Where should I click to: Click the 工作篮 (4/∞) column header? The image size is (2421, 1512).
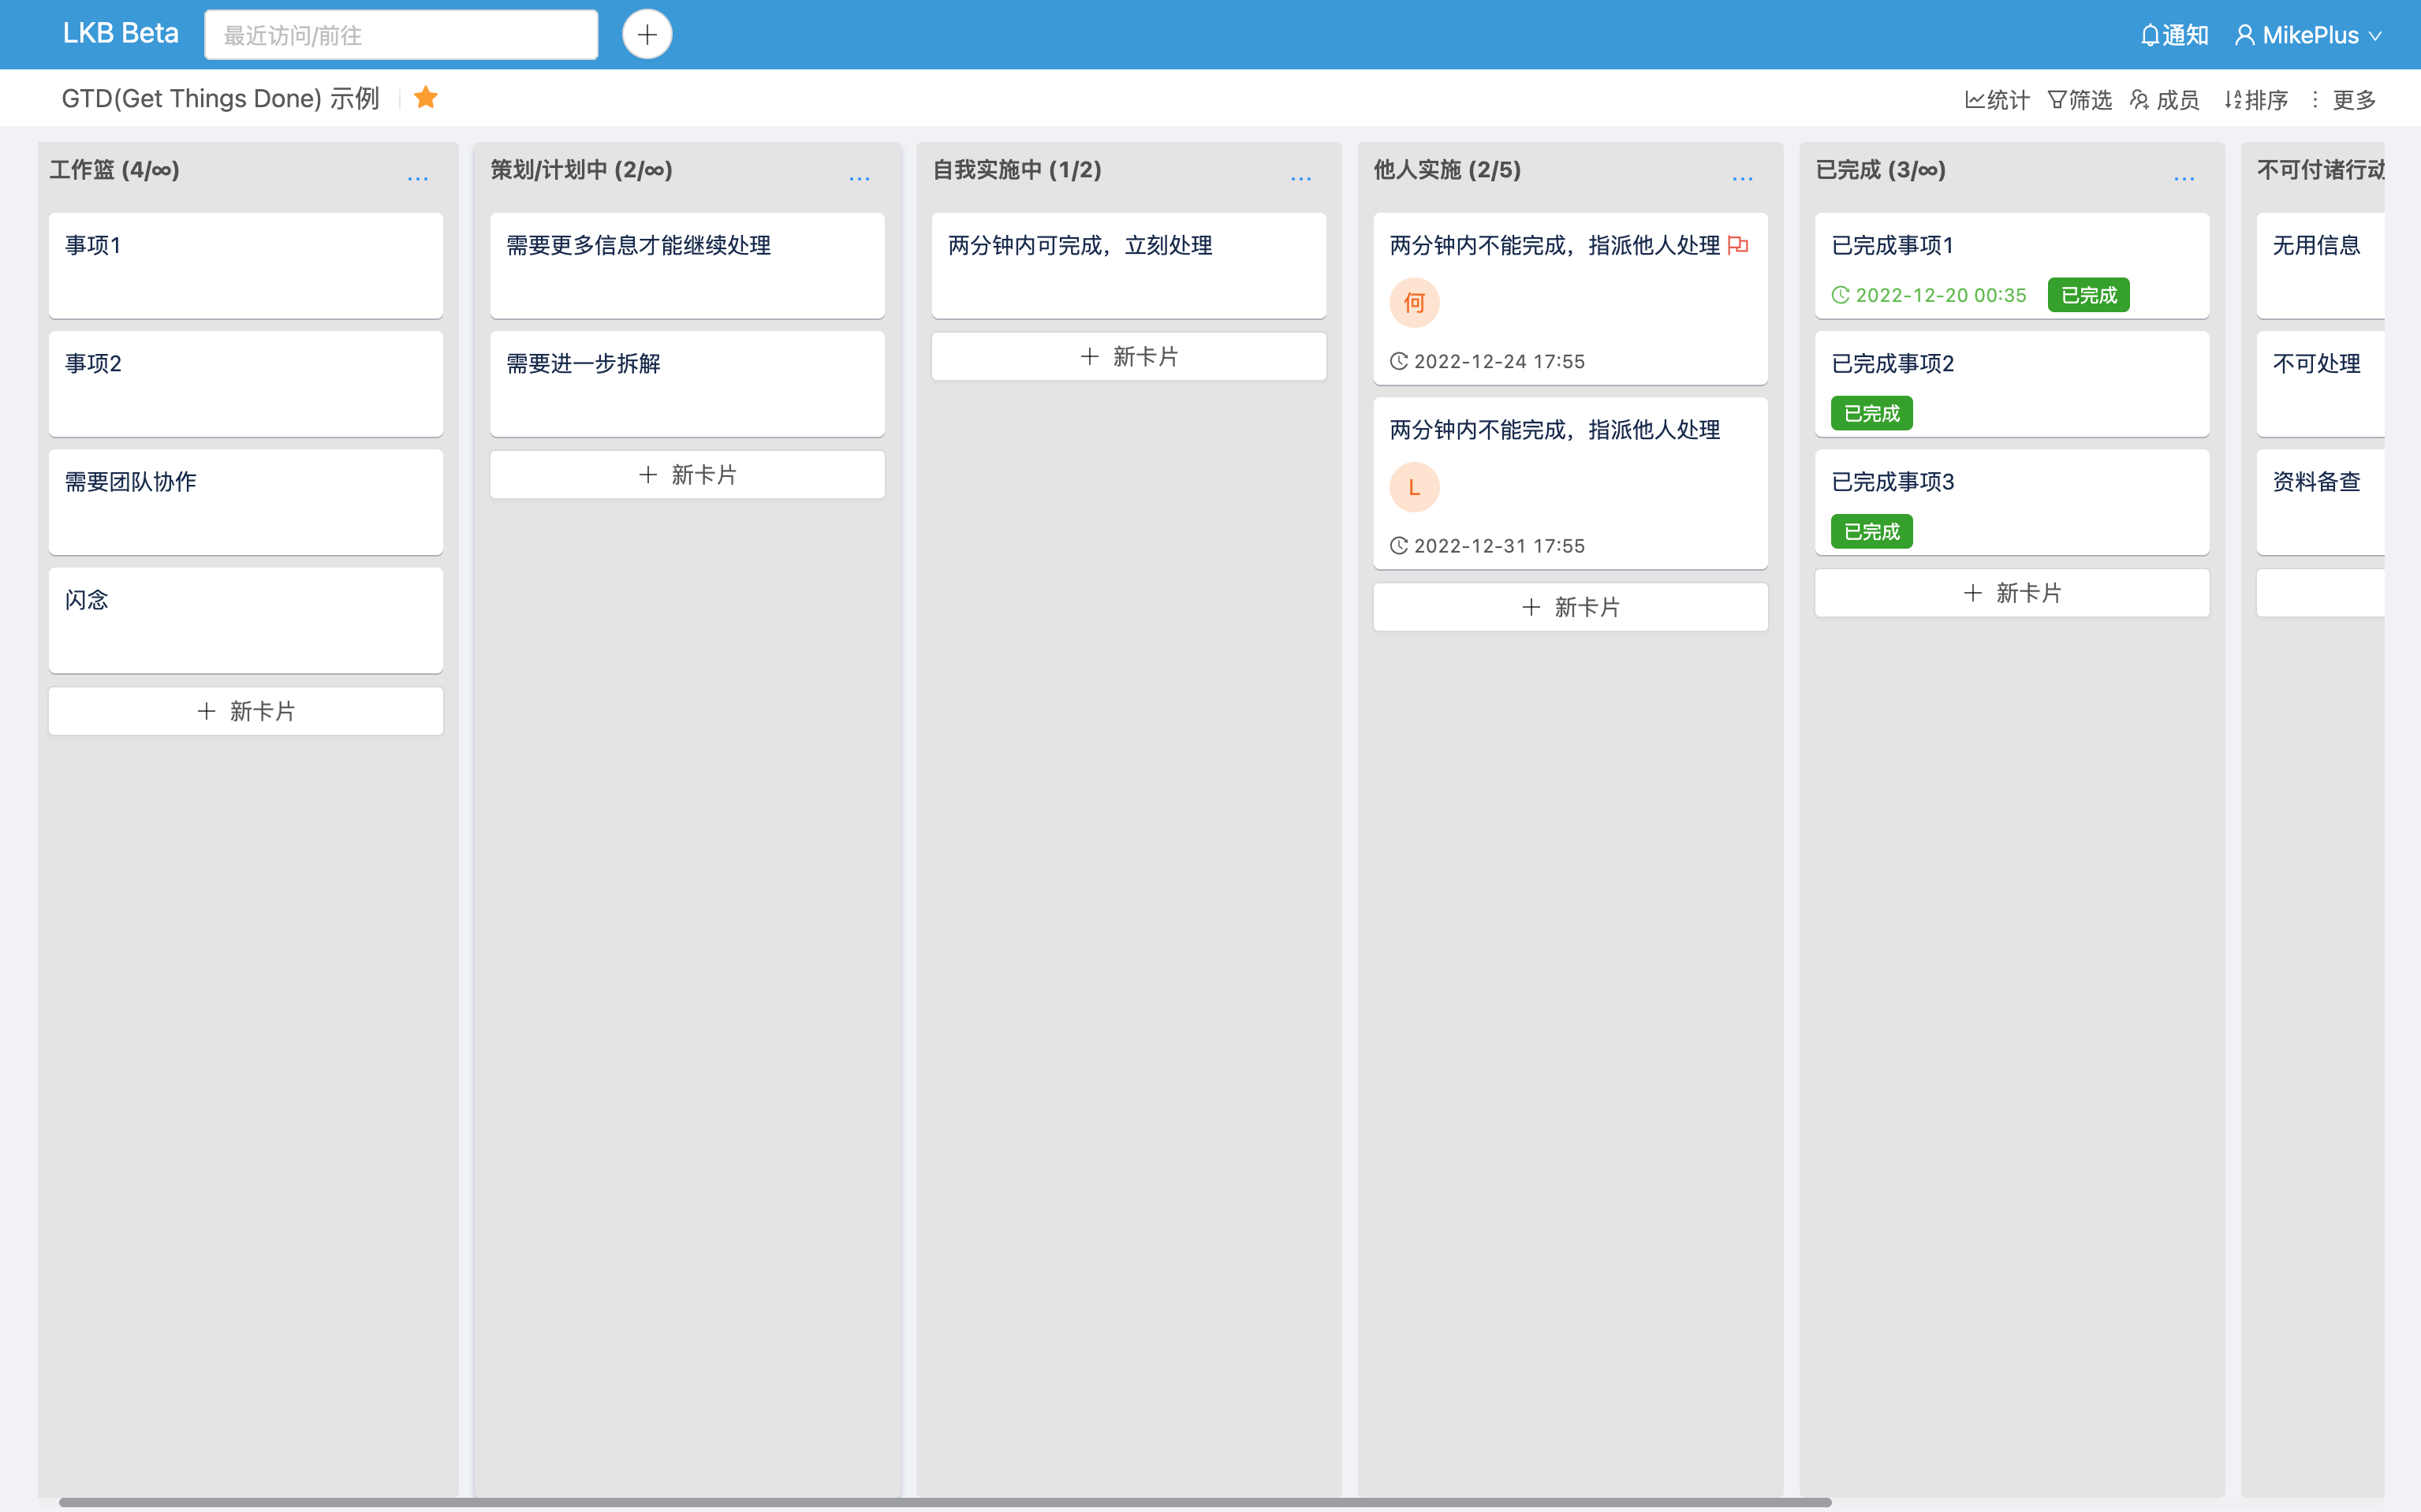click(x=115, y=170)
